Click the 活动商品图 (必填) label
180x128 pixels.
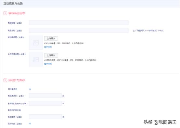(x=16, y=37)
